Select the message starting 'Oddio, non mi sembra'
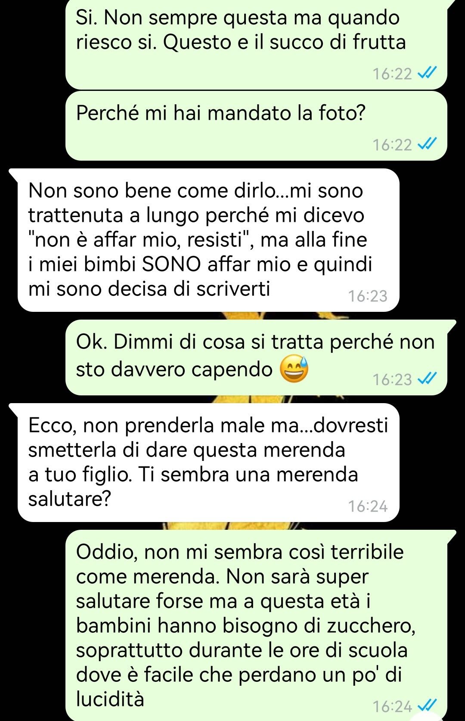Image resolution: width=465 pixels, height=721 pixels. coord(256,625)
